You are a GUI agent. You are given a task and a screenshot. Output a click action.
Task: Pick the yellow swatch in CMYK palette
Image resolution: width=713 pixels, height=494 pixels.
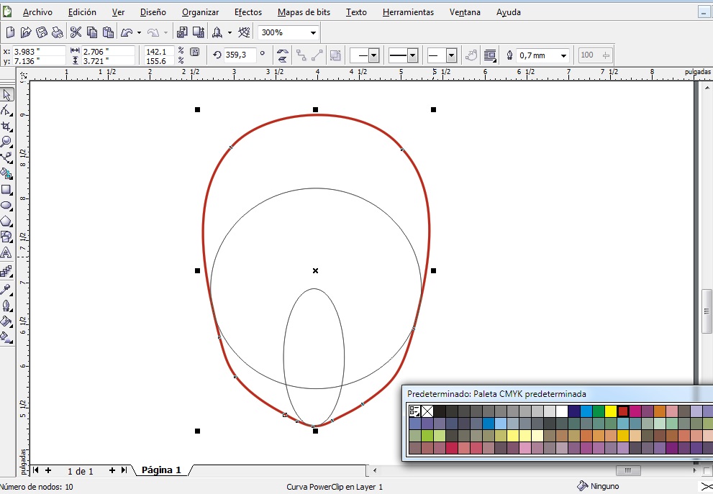(x=611, y=411)
